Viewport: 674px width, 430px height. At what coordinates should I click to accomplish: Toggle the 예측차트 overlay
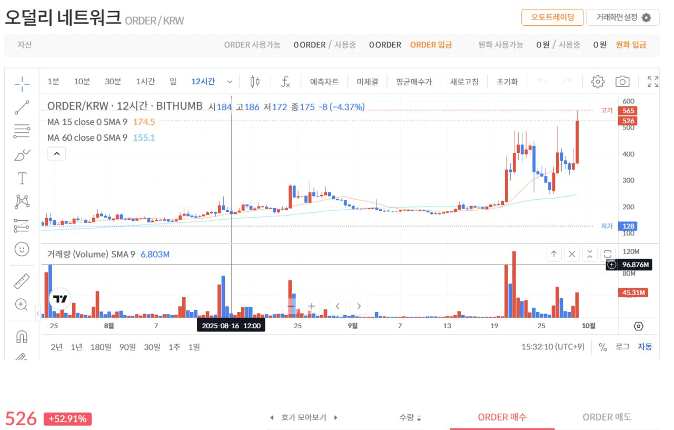[x=324, y=82]
